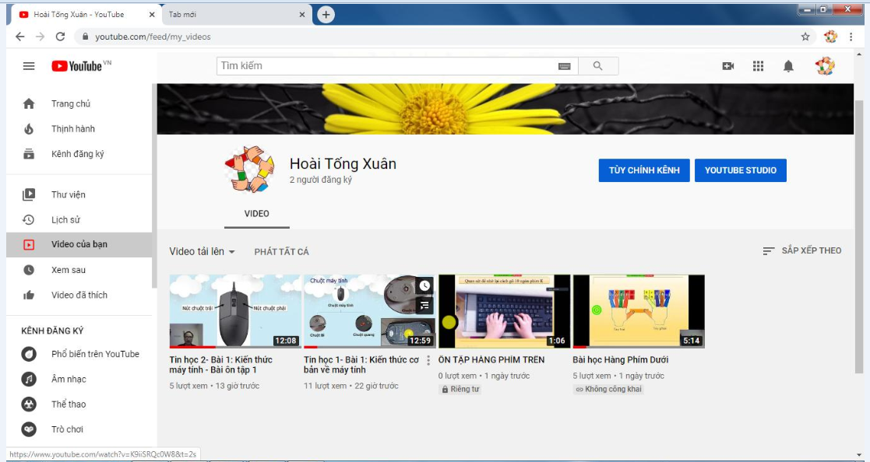
Task: Click the create video camera icon
Action: 728,66
